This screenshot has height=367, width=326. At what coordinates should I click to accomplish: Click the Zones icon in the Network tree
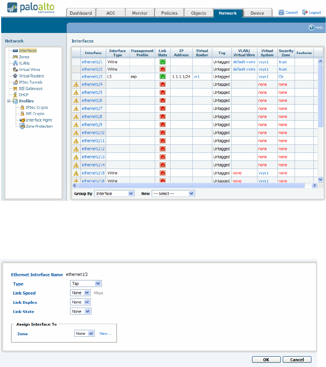pyautogui.click(x=15, y=57)
